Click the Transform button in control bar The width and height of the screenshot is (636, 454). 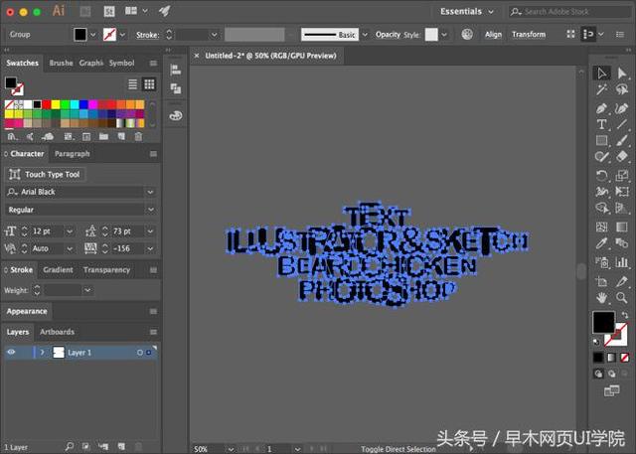[528, 34]
